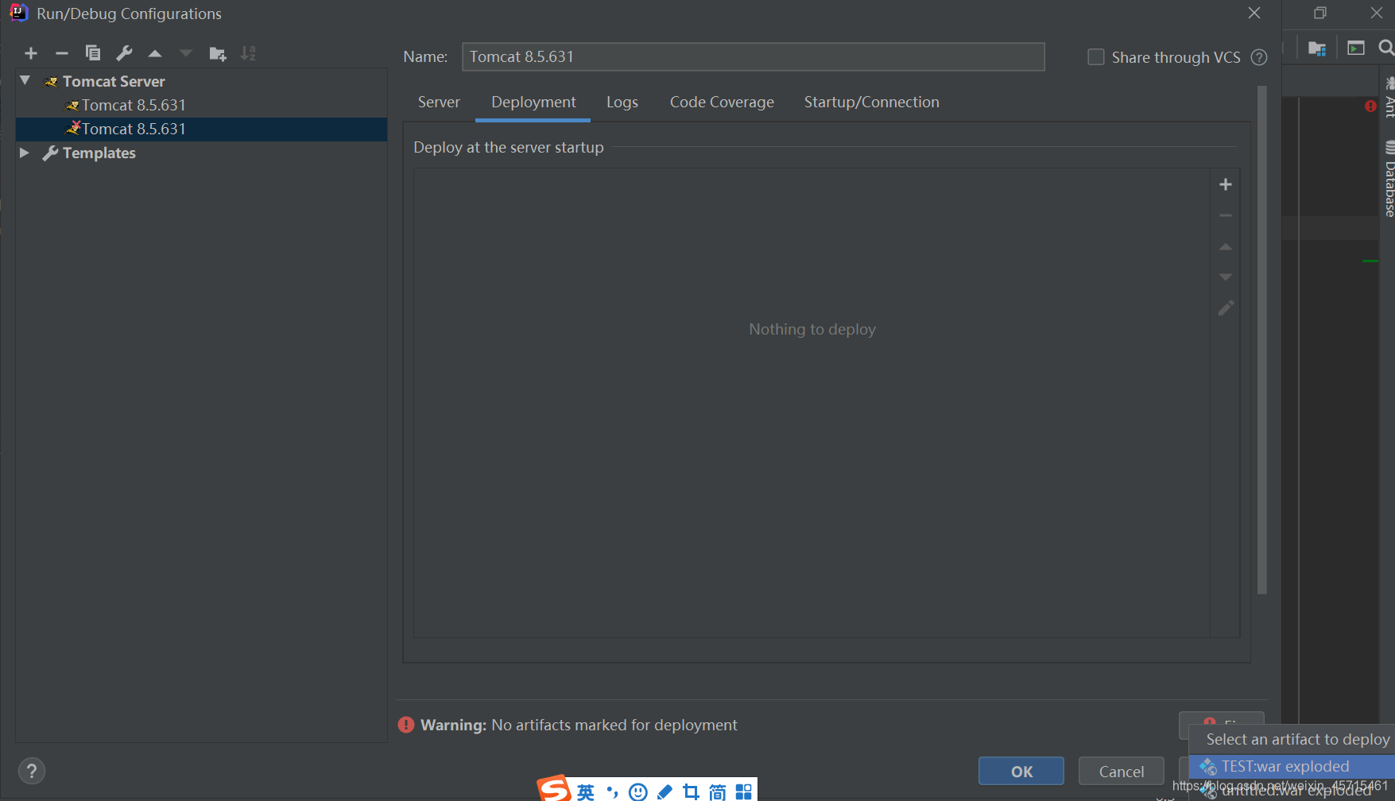Viewport: 1395px width, 801px height.
Task: Click the OK button
Action: pyautogui.click(x=1021, y=771)
